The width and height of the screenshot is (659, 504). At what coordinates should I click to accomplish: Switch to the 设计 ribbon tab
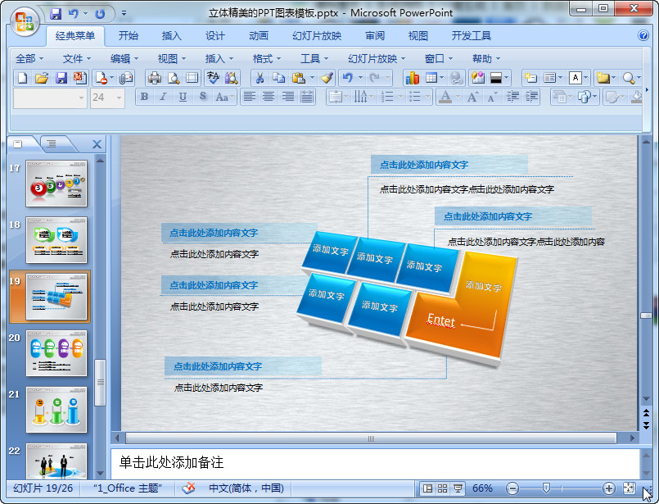(x=214, y=36)
